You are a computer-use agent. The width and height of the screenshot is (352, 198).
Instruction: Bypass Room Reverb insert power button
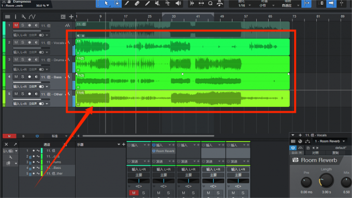154,151
